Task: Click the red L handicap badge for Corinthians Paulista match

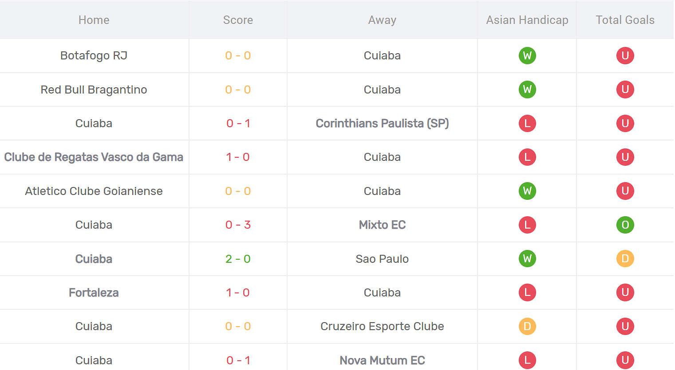Action: click(x=527, y=123)
